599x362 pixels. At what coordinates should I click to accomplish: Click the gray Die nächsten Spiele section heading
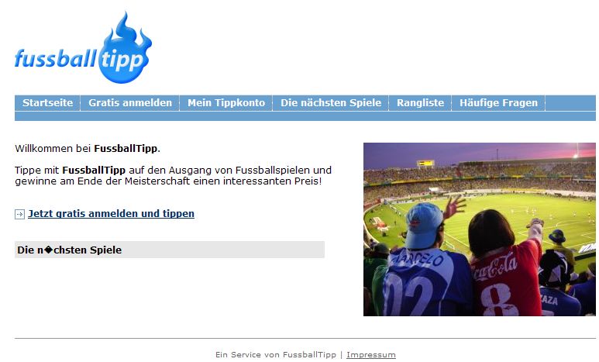170,250
